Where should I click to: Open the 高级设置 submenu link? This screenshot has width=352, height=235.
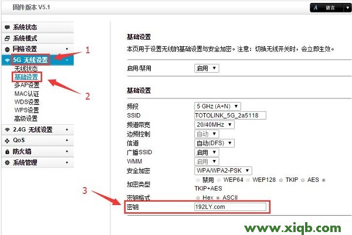click(x=26, y=118)
